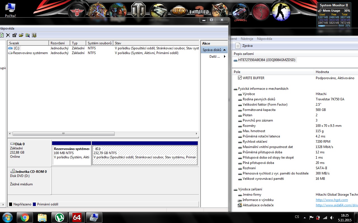
Task: Sort volumes by Systém souborů column header
Action: (99, 43)
